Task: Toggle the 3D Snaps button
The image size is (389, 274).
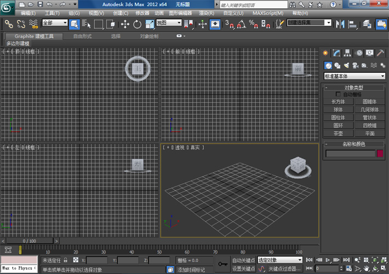Action: click(x=230, y=24)
